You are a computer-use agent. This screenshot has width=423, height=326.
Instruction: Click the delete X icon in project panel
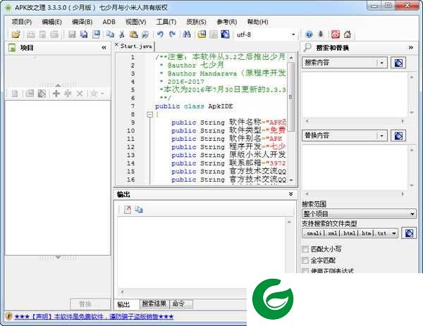pyautogui.click(x=80, y=94)
